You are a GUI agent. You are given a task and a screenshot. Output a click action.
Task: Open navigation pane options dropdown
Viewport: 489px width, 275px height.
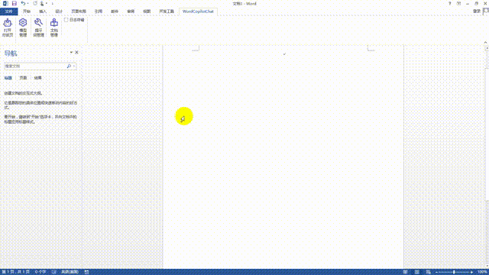tap(71, 53)
